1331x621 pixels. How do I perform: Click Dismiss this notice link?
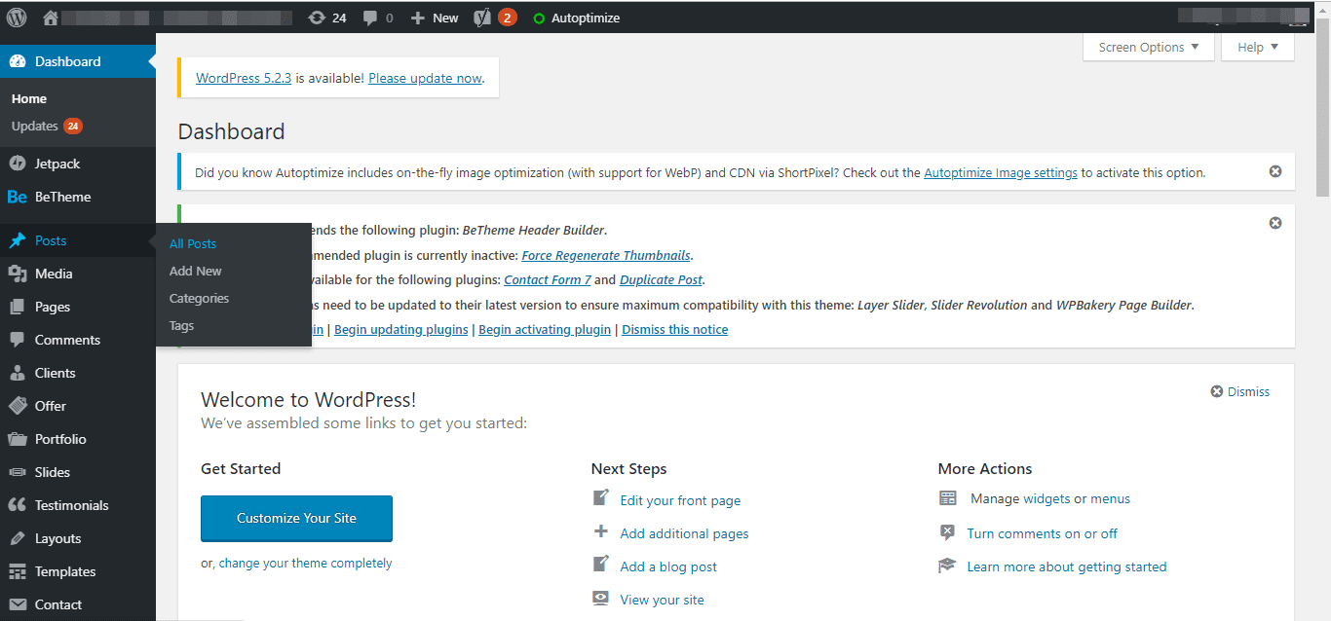point(674,329)
